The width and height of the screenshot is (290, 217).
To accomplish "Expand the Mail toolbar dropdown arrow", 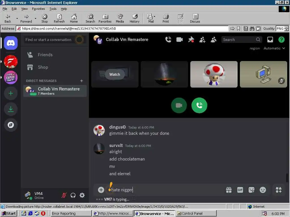I will click(x=154, y=17).
